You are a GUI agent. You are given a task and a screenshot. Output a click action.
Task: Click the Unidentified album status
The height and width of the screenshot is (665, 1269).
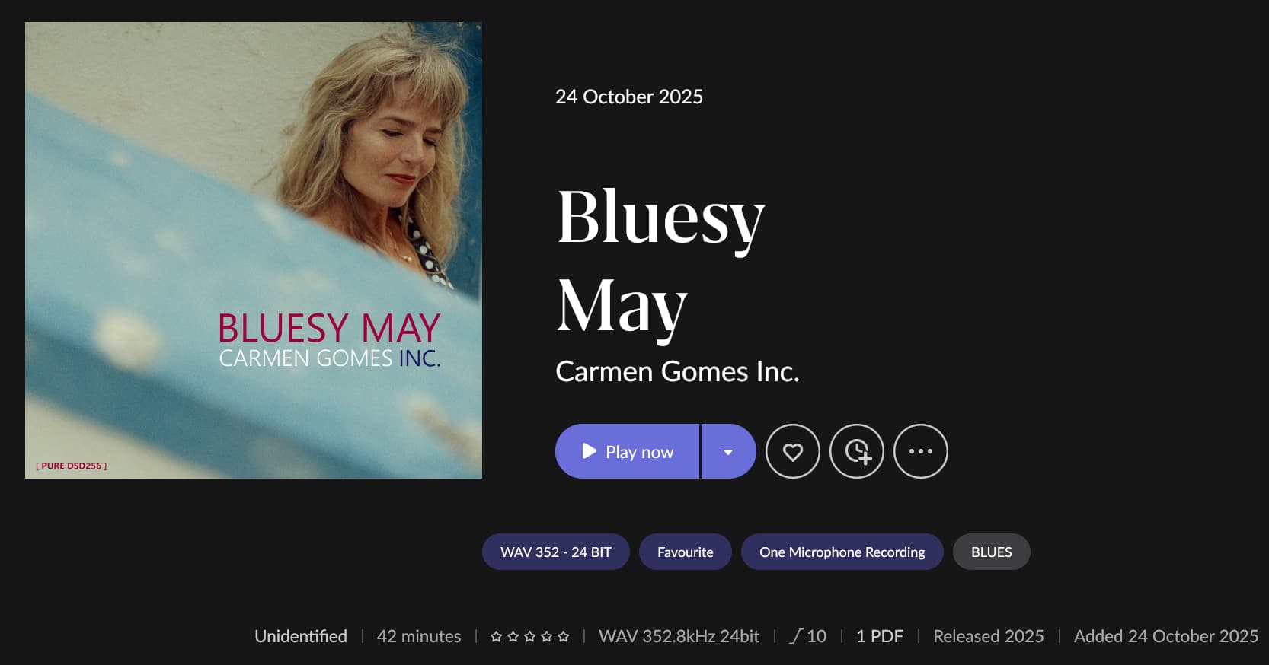point(301,636)
